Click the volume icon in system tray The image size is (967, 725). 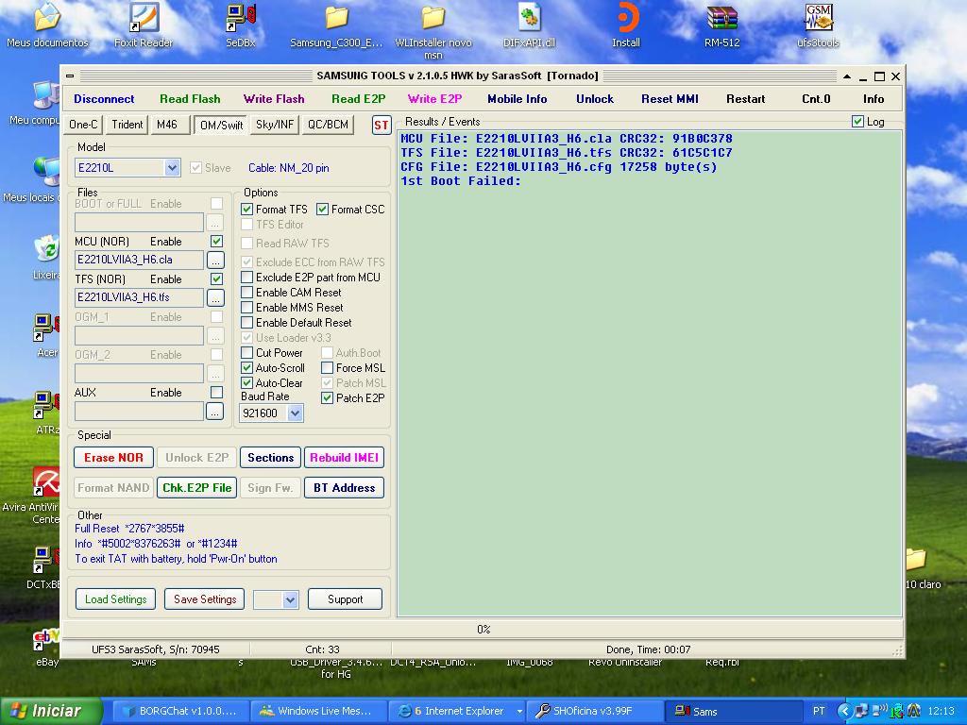pyautogui.click(x=877, y=711)
